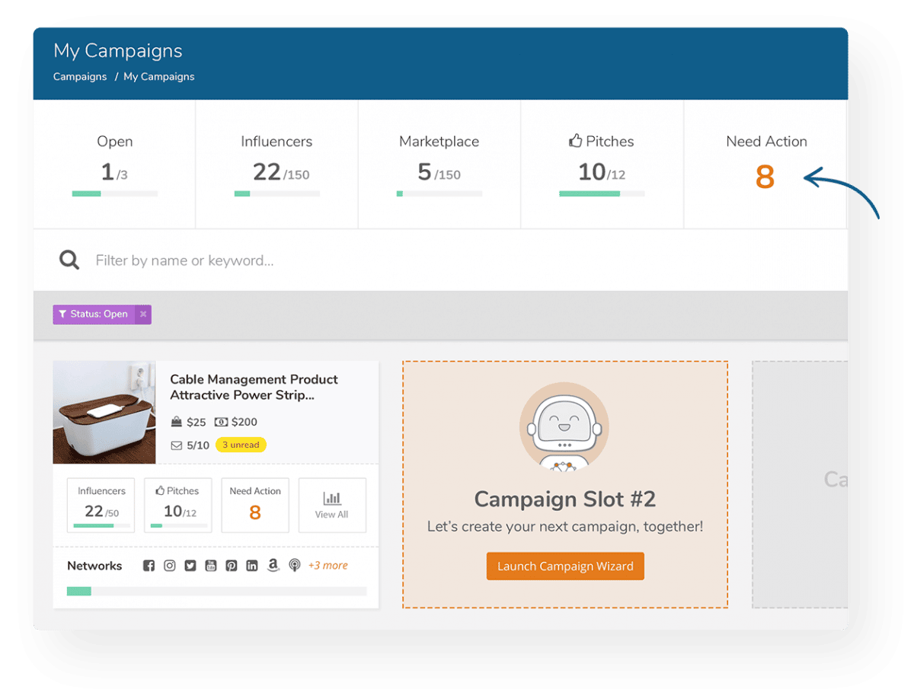Switch to the Need Action stat card
Viewport: 914px width, 699px height.
[766, 164]
